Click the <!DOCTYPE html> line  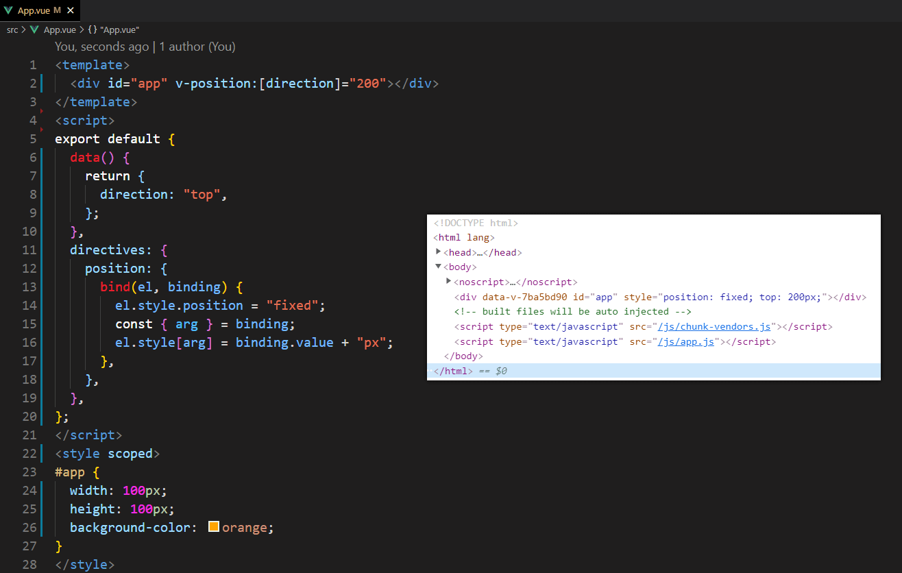point(476,223)
